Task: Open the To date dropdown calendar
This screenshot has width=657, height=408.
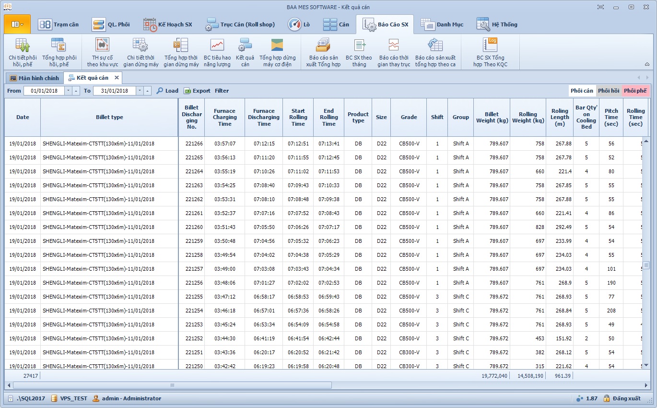Action: coord(140,91)
